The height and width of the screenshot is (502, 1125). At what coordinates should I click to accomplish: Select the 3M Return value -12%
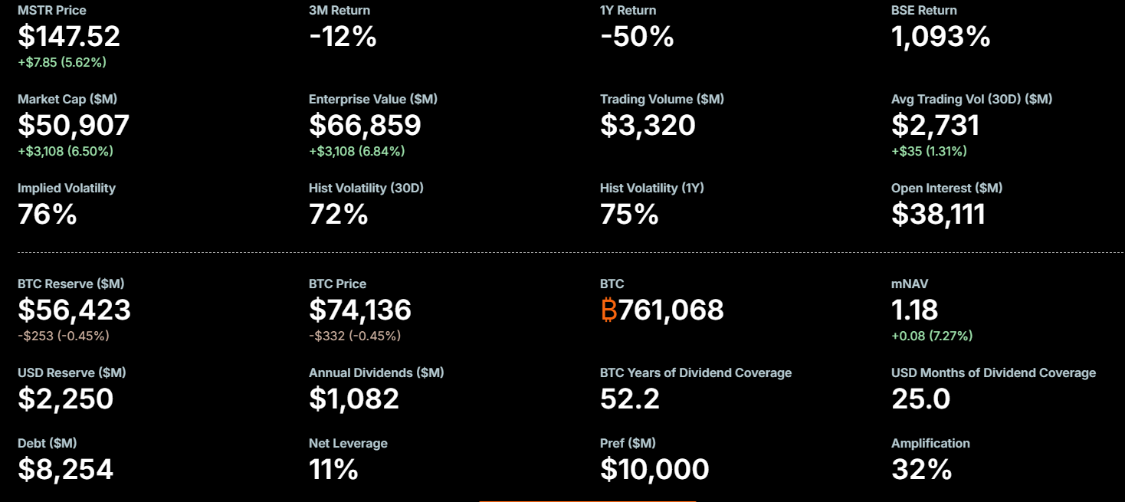(x=343, y=37)
